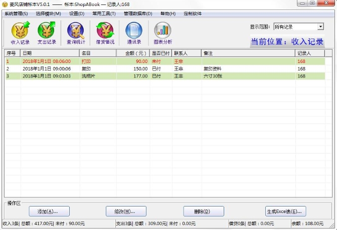Click the 添加(A)... button

[49, 211]
